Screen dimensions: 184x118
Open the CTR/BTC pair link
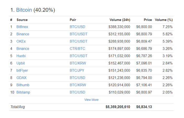point(77,49)
